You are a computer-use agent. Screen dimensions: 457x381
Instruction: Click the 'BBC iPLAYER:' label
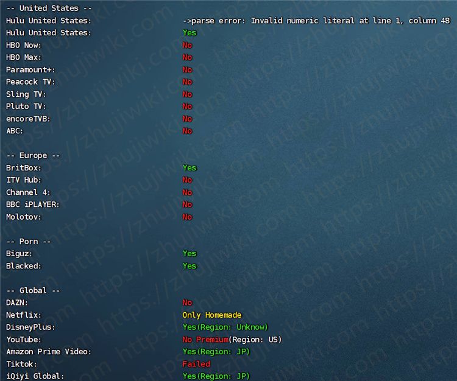(33, 204)
